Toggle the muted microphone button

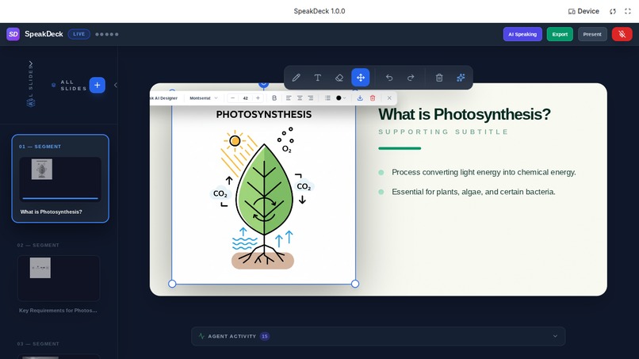622,34
